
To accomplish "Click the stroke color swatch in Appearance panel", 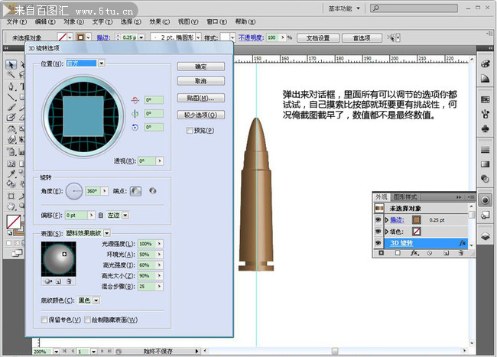I will 417,219.
